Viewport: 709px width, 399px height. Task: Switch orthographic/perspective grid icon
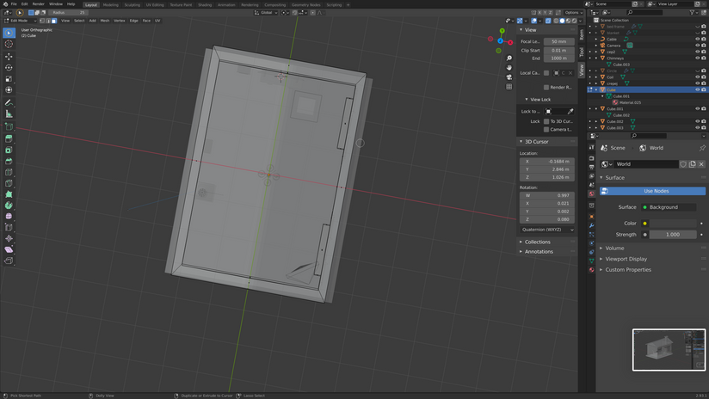(509, 87)
